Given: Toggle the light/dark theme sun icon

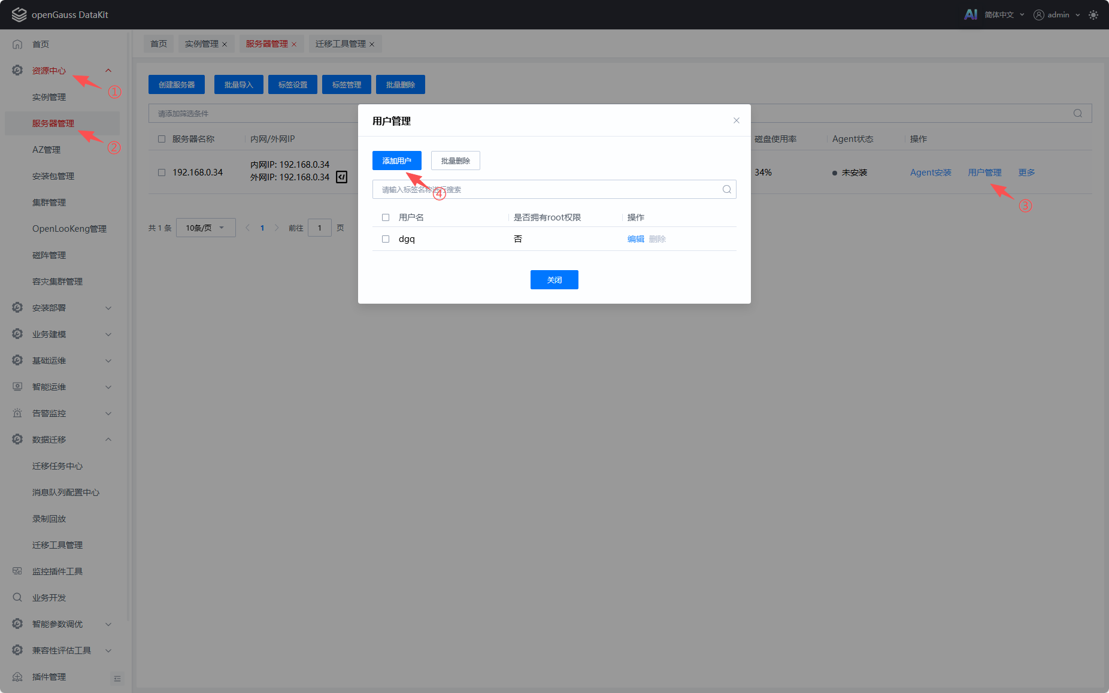Looking at the screenshot, I should click(x=1093, y=15).
